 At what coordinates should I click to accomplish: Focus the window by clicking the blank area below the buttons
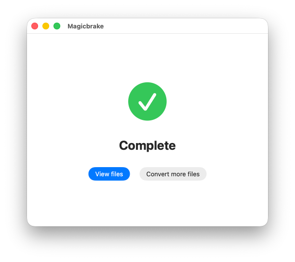pos(147,203)
